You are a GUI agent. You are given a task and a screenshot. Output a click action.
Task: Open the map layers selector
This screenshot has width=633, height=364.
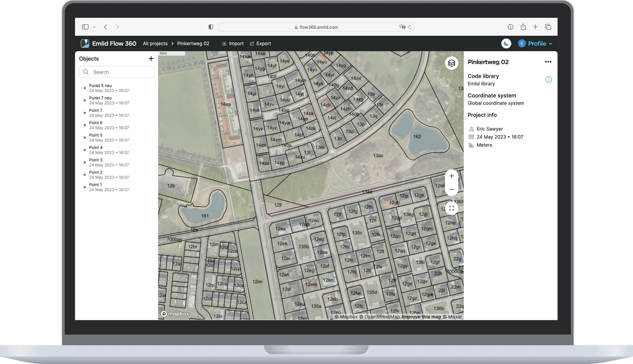point(451,63)
